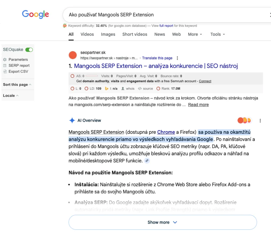The height and width of the screenshot is (233, 271).
Task: Click the Export CSV file icon
Action: tap(5, 72)
